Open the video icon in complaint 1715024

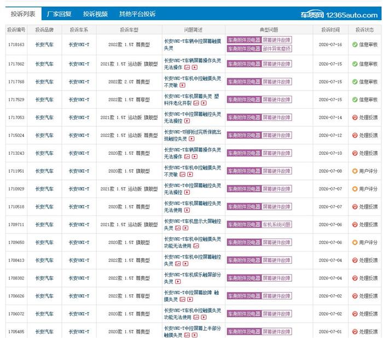191,139
